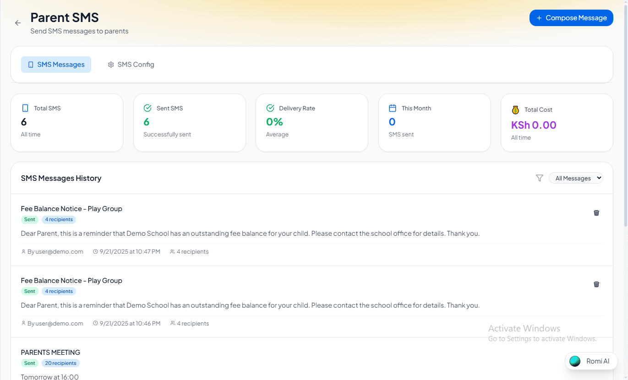
Task: Click the Delivery Rate checkmark icon
Action: 270,109
